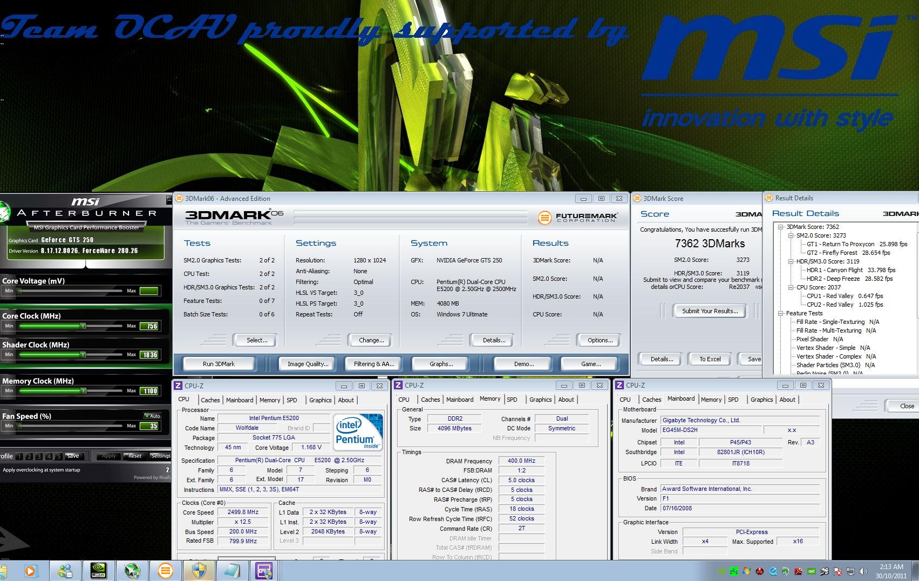The height and width of the screenshot is (581, 919).
Task: Open Windows Media Player from the taskbar
Action: pos(30,571)
